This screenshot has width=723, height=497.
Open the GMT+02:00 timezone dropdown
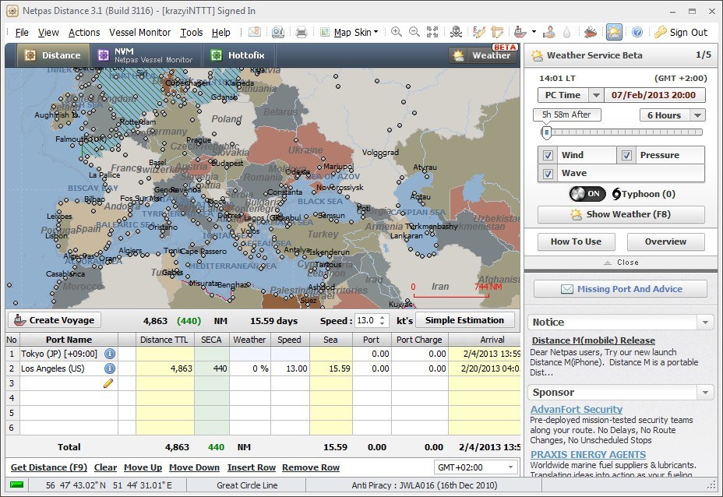coord(475,467)
